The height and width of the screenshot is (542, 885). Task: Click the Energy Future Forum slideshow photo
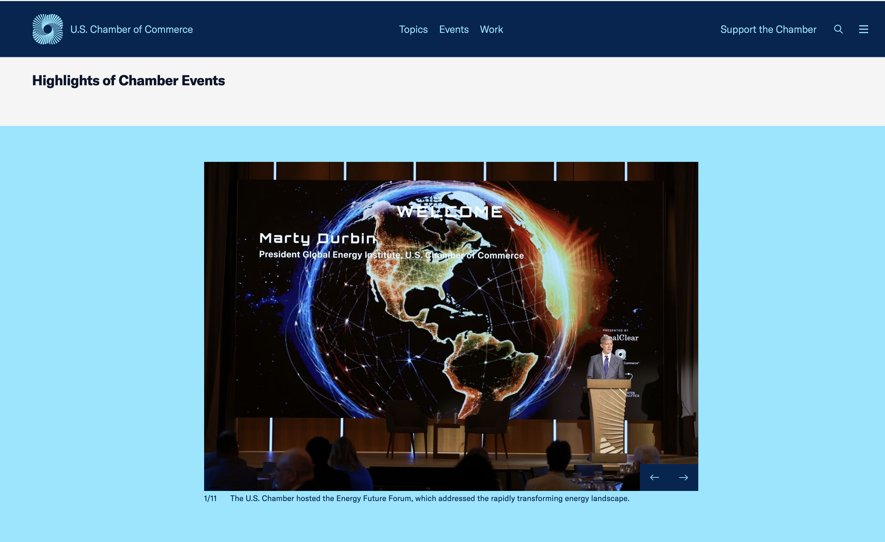click(x=451, y=326)
